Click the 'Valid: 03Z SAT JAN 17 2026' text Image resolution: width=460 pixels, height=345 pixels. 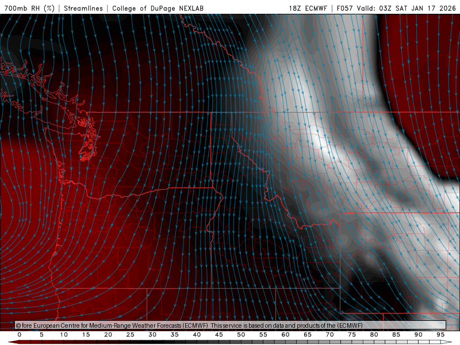(x=406, y=8)
